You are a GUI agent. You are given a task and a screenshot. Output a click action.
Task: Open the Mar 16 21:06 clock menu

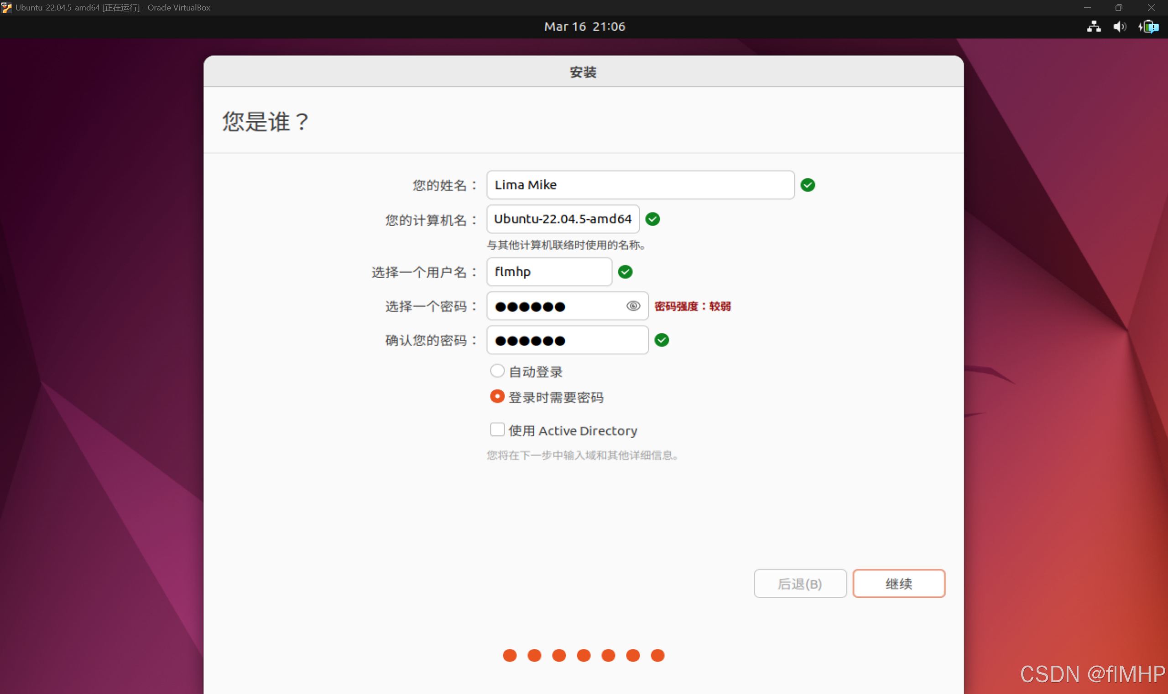(584, 26)
